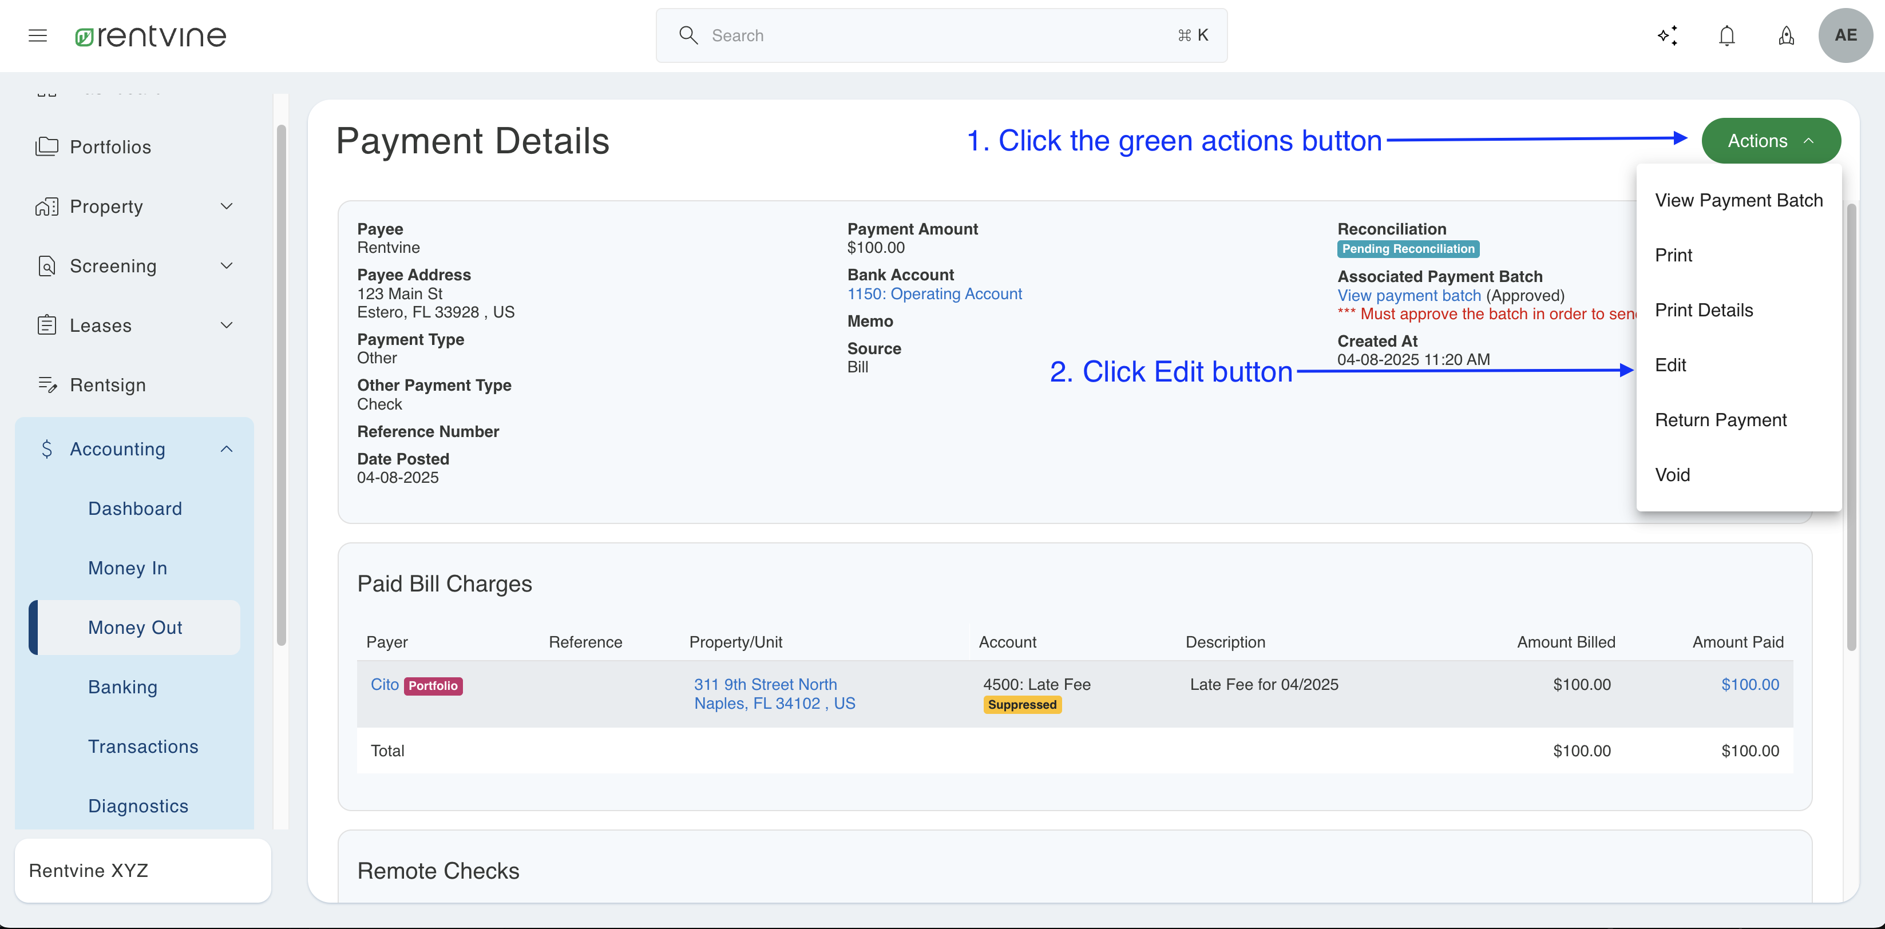Click the Paid Bill Charges heading
Screen dimensions: 1885x929
[x=444, y=583]
